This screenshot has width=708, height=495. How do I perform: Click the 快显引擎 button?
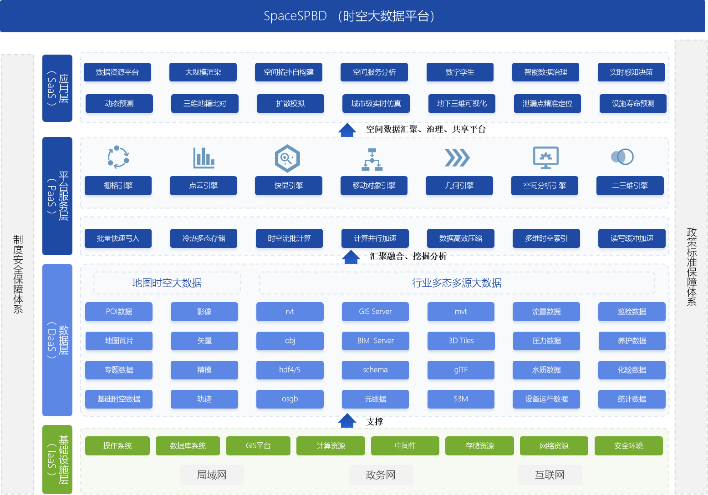point(289,186)
